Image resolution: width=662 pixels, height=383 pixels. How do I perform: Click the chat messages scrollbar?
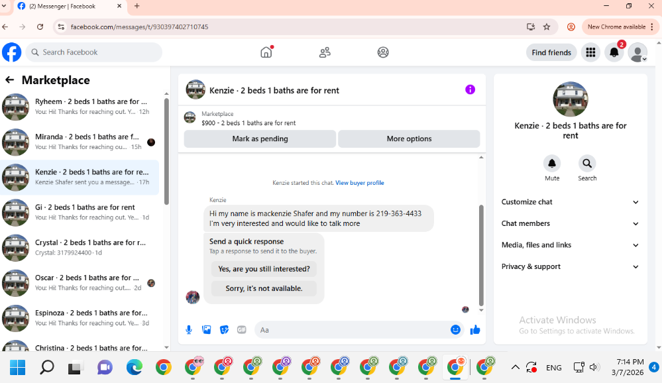coord(481,255)
